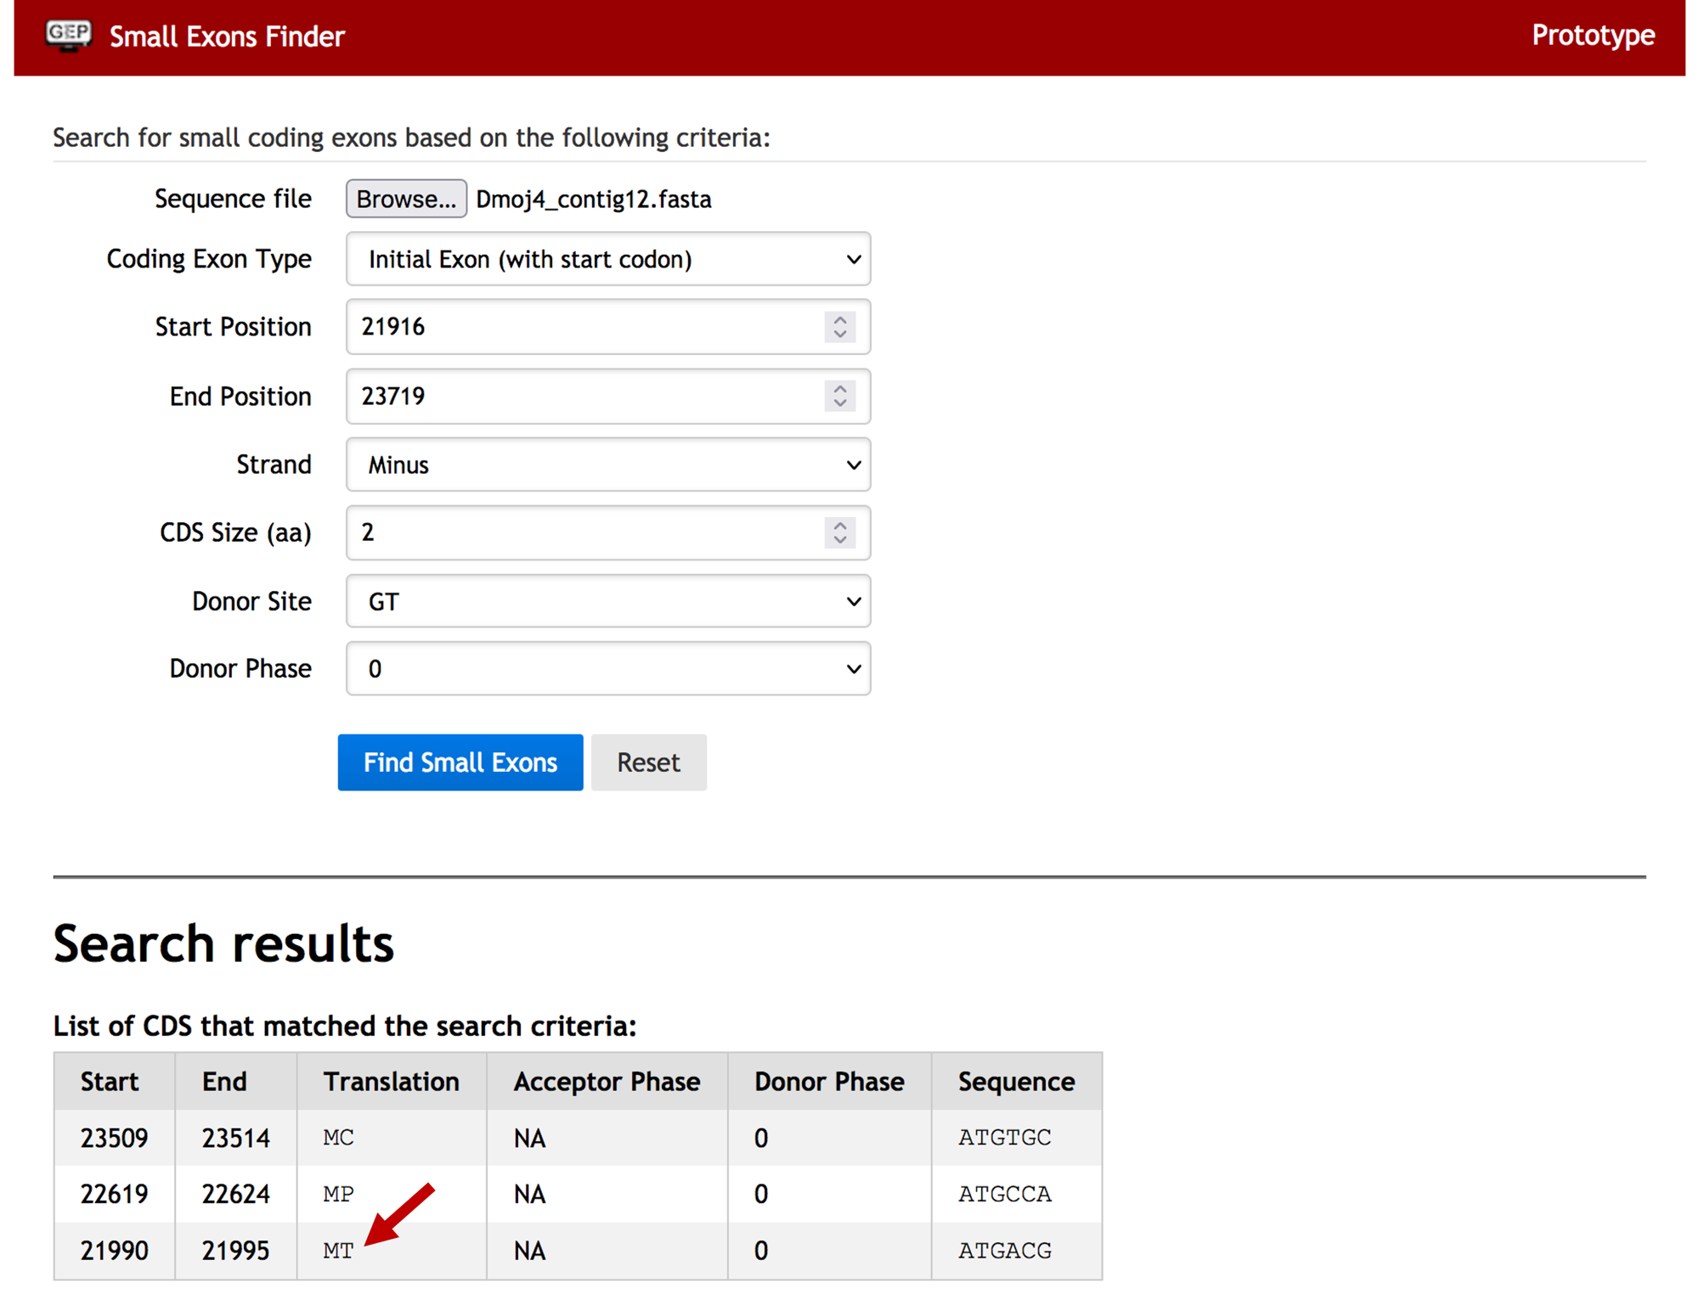Click the GEP logo icon in header
This screenshot has height=1294, width=1699.
pos(69,36)
